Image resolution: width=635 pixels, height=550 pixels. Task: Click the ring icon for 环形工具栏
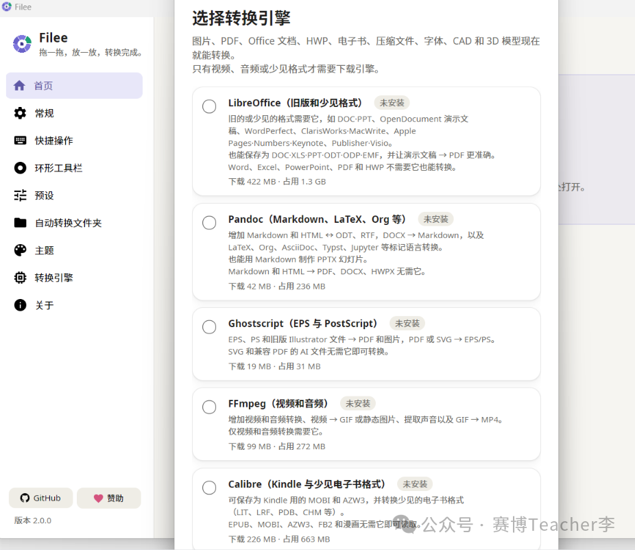tap(20, 168)
